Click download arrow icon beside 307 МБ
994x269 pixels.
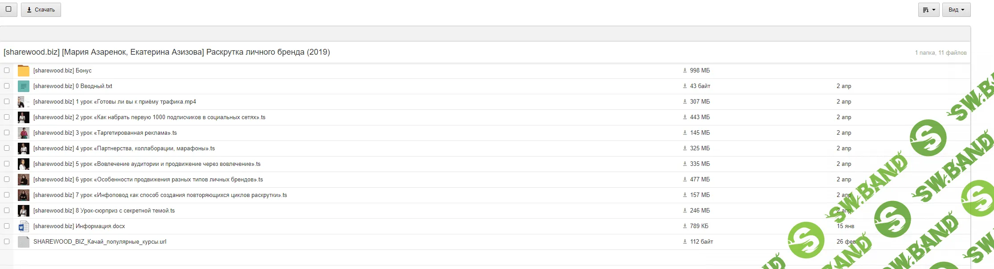pos(685,102)
